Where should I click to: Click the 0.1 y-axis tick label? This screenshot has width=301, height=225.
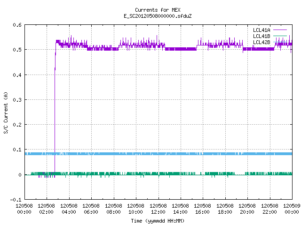coord(17,150)
